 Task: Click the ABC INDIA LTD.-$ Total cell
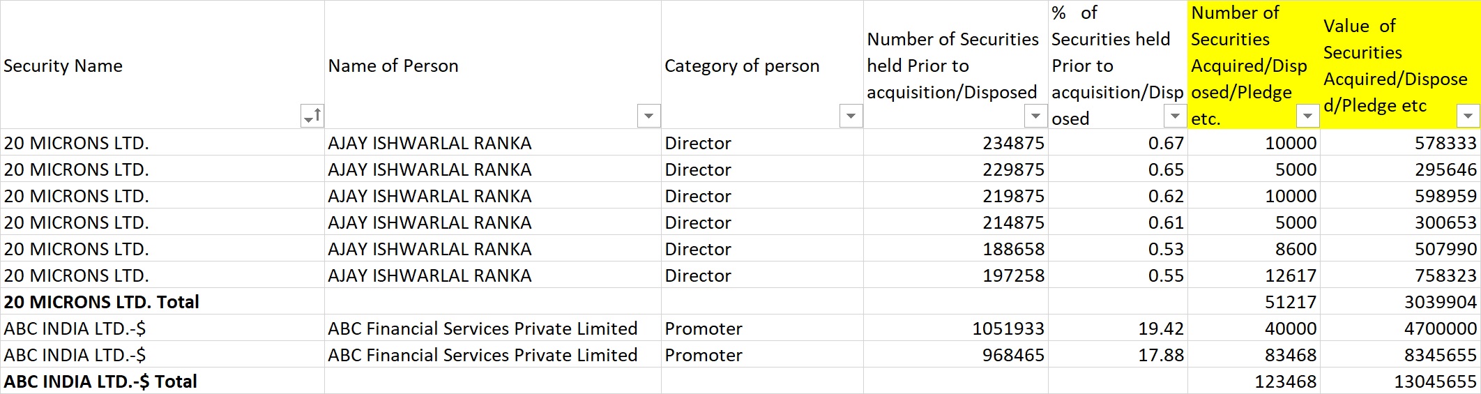(x=162, y=381)
